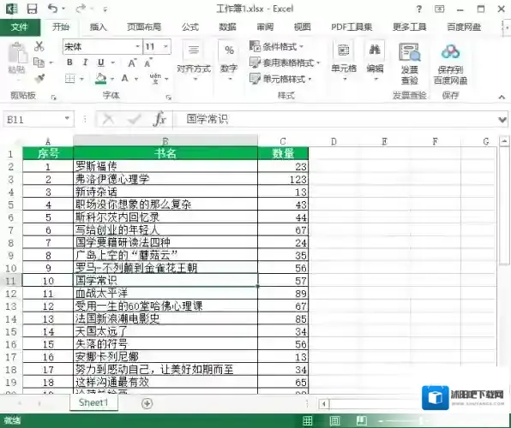Switch to the Insert (插入) tab
This screenshot has width=511, height=428.
pyautogui.click(x=98, y=27)
